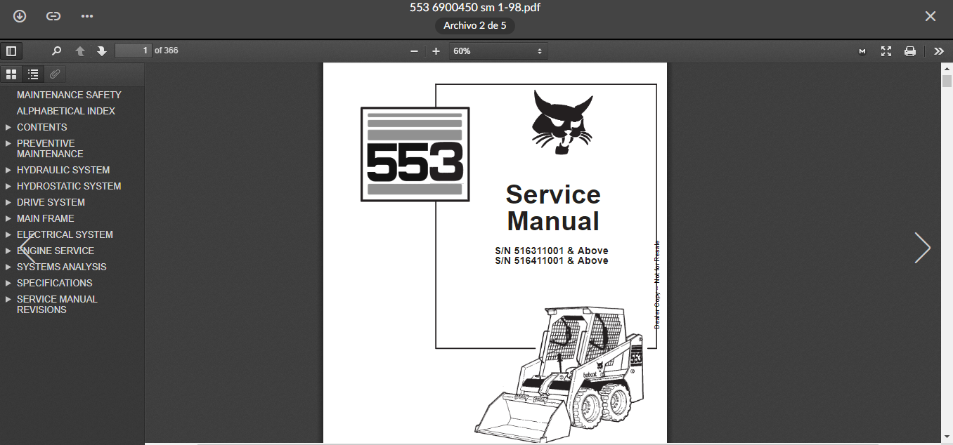Image resolution: width=953 pixels, height=445 pixels.
Task: Show document outline view in sidebar
Action: (x=33, y=74)
